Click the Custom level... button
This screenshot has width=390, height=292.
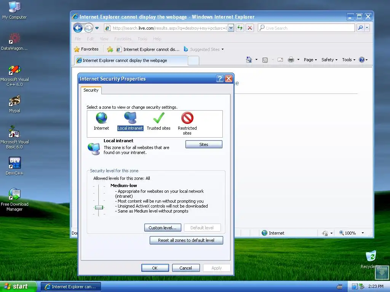163,228
